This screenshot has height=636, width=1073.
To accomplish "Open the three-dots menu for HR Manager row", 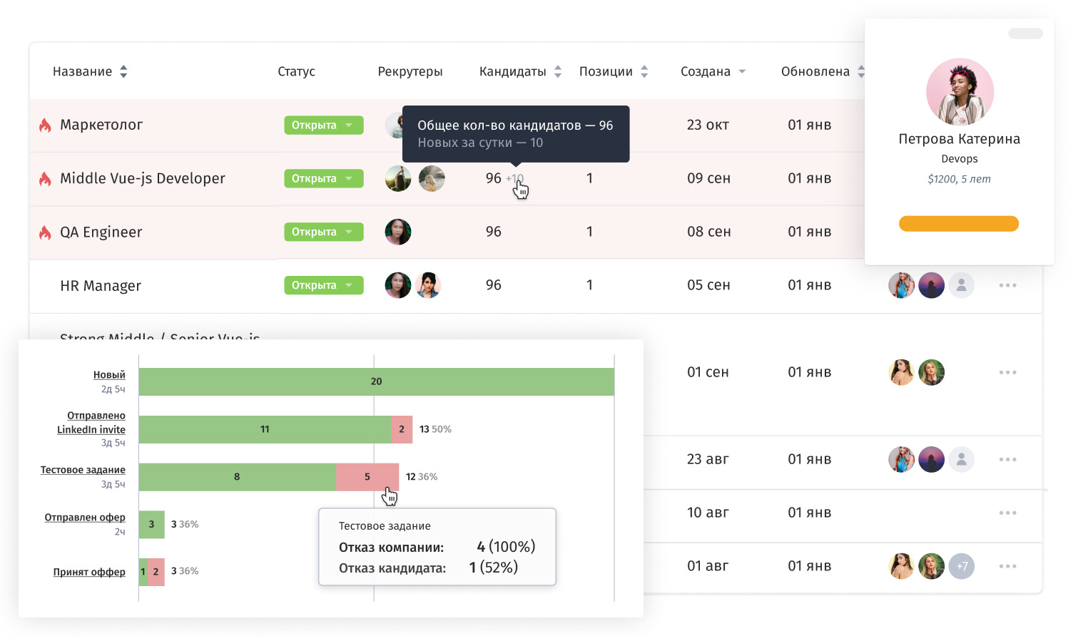I will pyautogui.click(x=1007, y=285).
